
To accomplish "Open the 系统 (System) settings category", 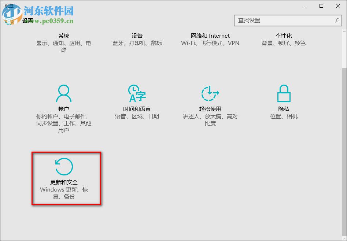I will click(x=64, y=36).
